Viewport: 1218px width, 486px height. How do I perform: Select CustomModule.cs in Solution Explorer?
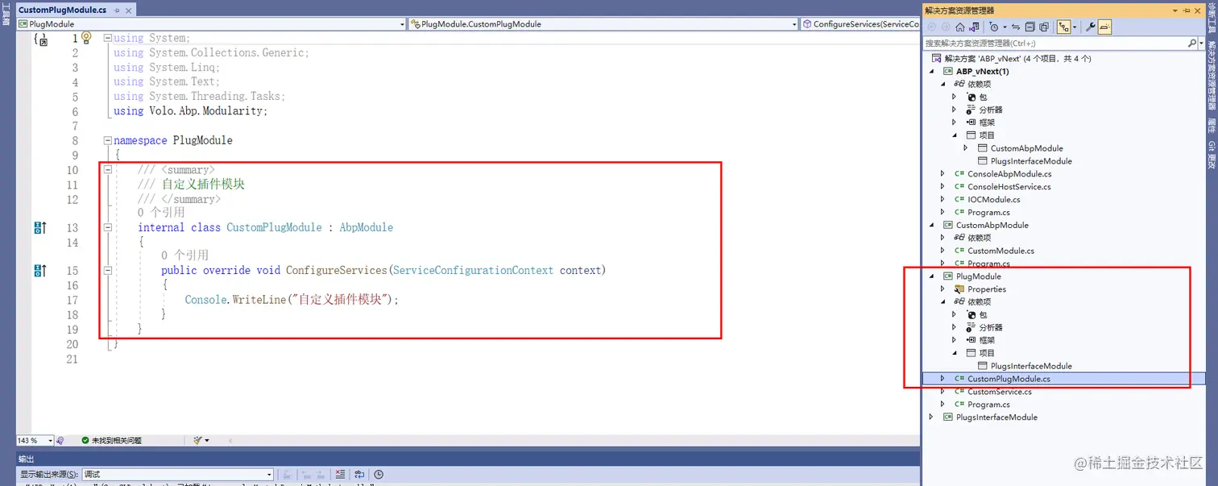1000,251
